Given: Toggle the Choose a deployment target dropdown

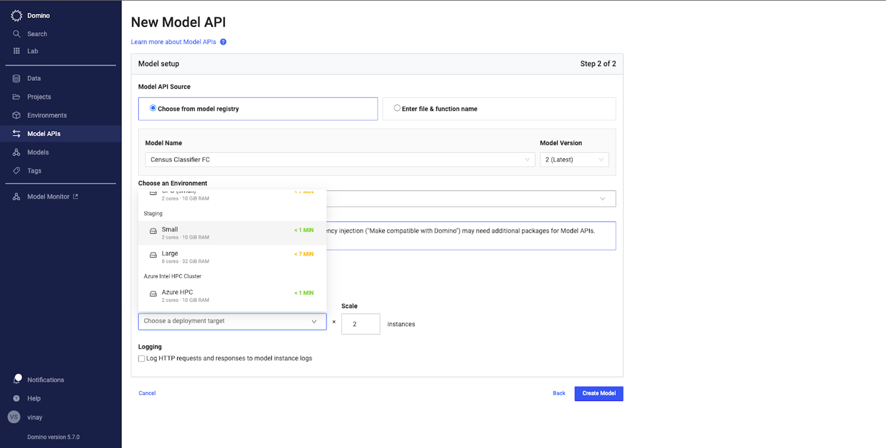Looking at the screenshot, I should tap(232, 321).
